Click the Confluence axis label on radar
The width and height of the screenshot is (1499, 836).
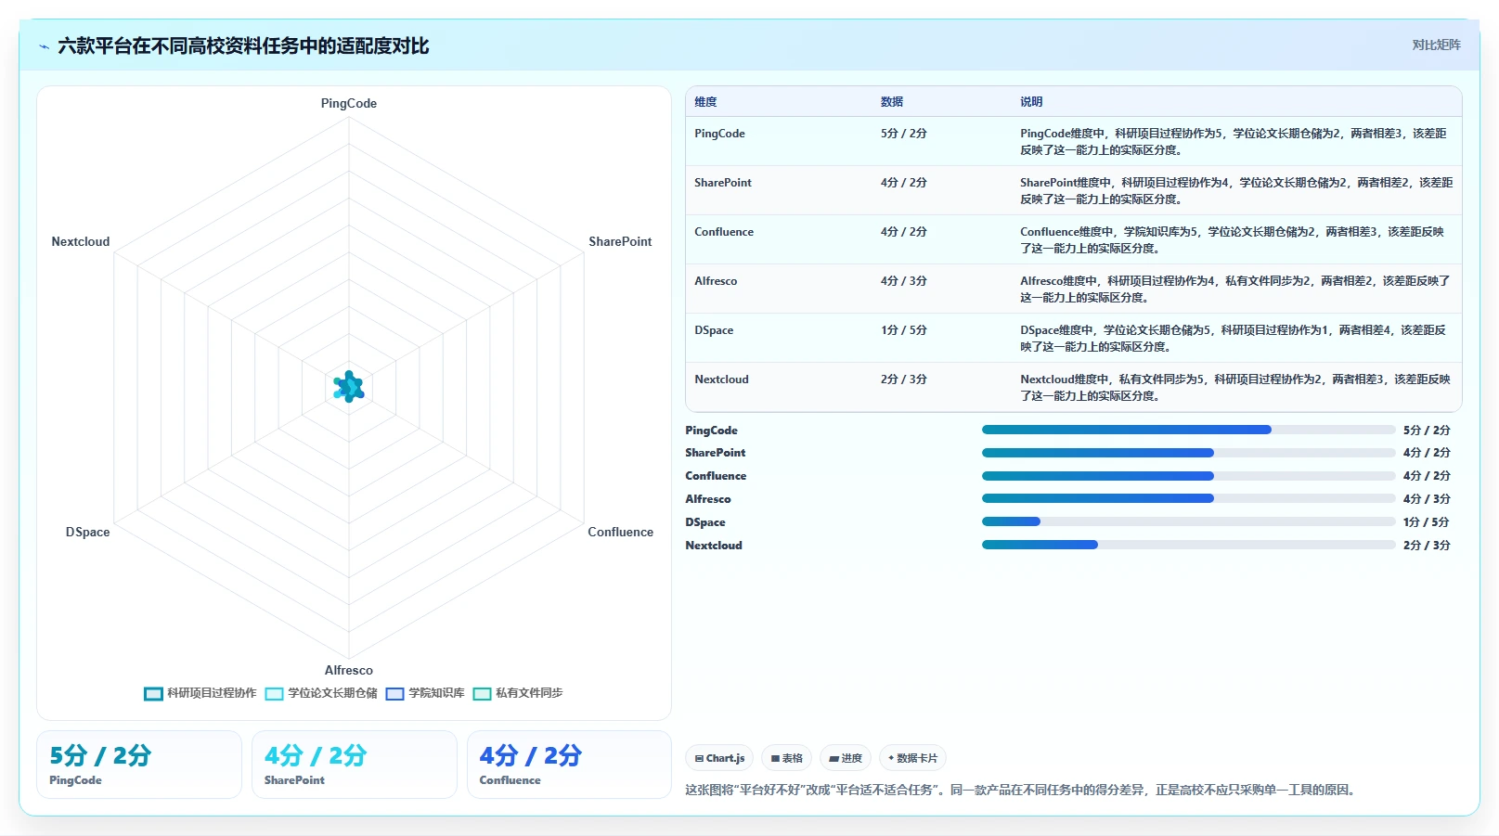620,532
